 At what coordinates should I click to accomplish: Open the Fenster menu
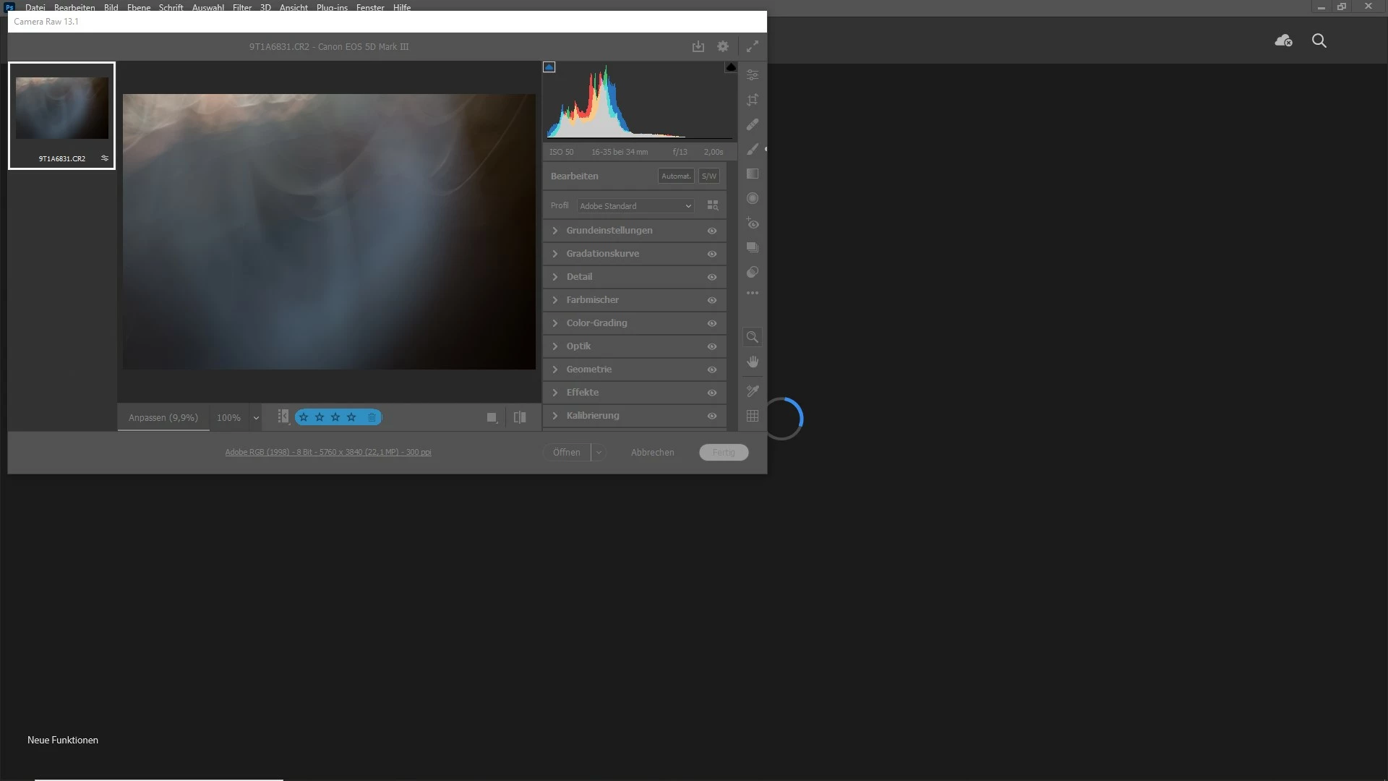[x=369, y=8]
